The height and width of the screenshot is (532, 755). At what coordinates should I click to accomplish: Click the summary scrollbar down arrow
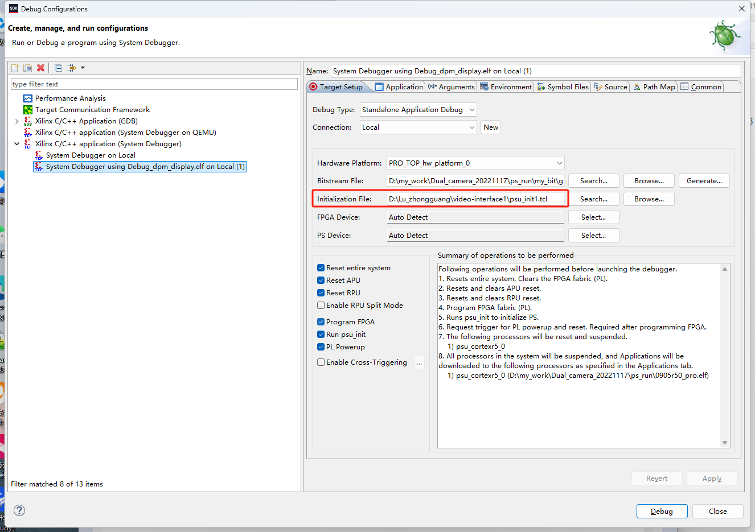point(725,443)
